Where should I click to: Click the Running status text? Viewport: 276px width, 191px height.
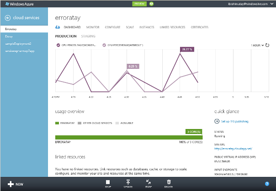[219, 136]
